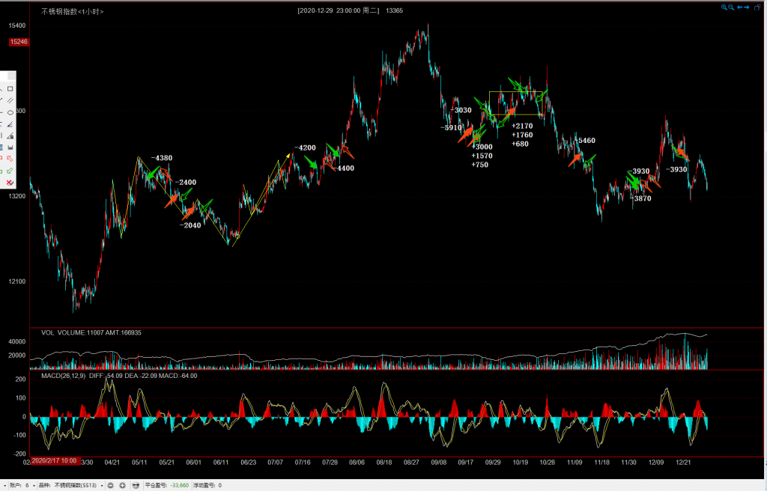
Task: Zoom in the chart with magnifier plus
Action: click(x=724, y=7)
